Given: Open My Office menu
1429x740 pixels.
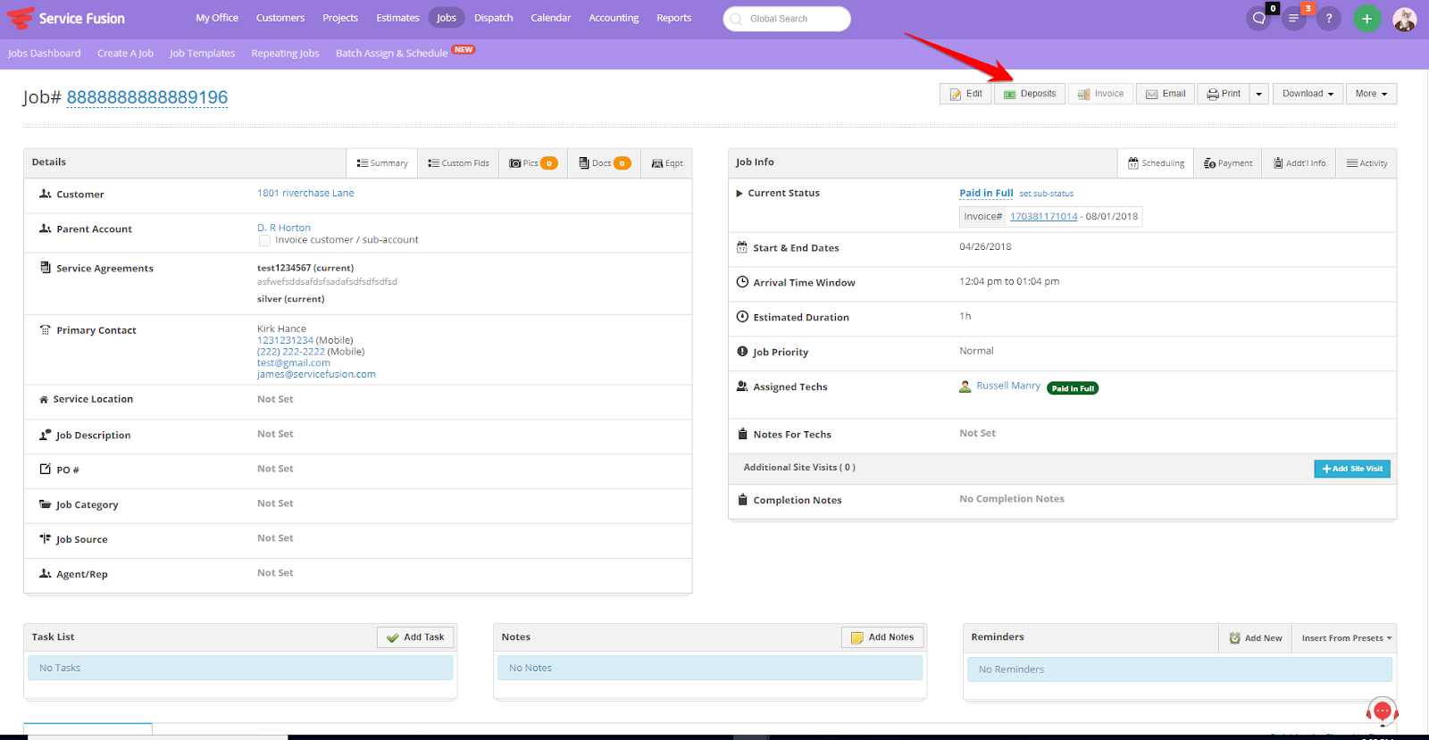Looking at the screenshot, I should (x=217, y=18).
